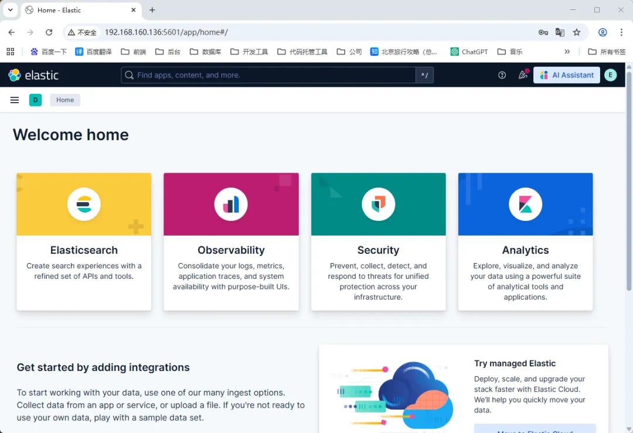Screen dimensions: 633x433
Task: Open the saved passwords key icon
Action: tap(543, 32)
